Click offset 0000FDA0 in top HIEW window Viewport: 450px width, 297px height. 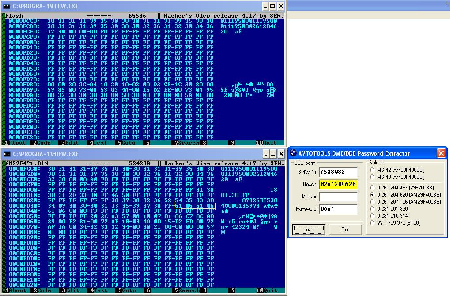(x=24, y=95)
